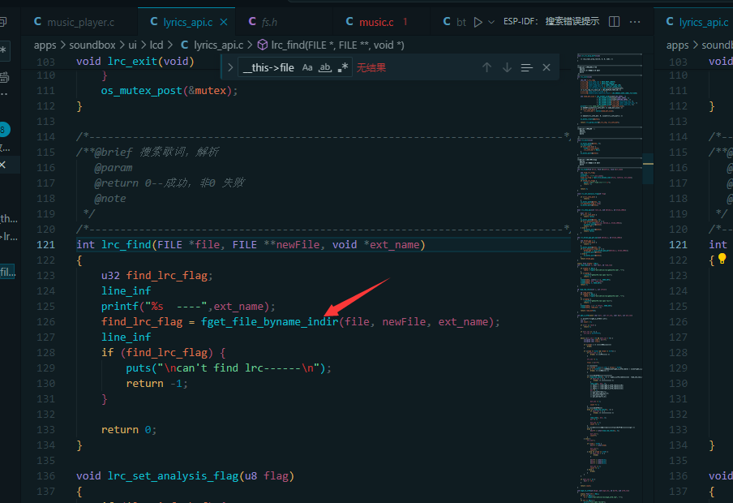Close the lyrics_api.c tab

[x=224, y=22]
